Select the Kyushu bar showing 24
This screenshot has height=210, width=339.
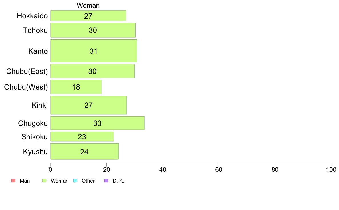pos(84,152)
